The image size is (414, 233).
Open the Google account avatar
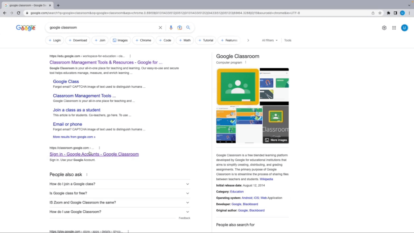[x=404, y=28]
